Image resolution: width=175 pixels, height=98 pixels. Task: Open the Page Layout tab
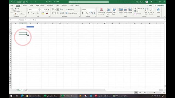click(40, 5)
